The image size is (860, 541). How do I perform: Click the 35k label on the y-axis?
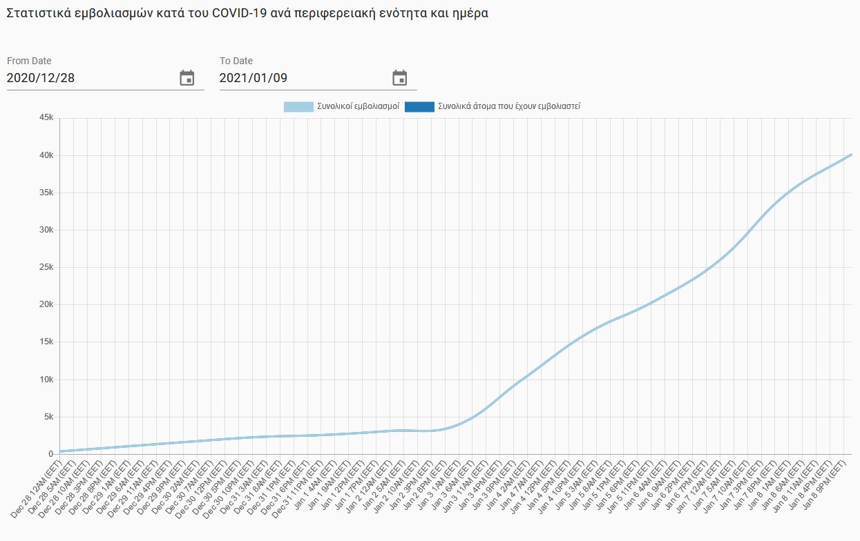click(46, 193)
